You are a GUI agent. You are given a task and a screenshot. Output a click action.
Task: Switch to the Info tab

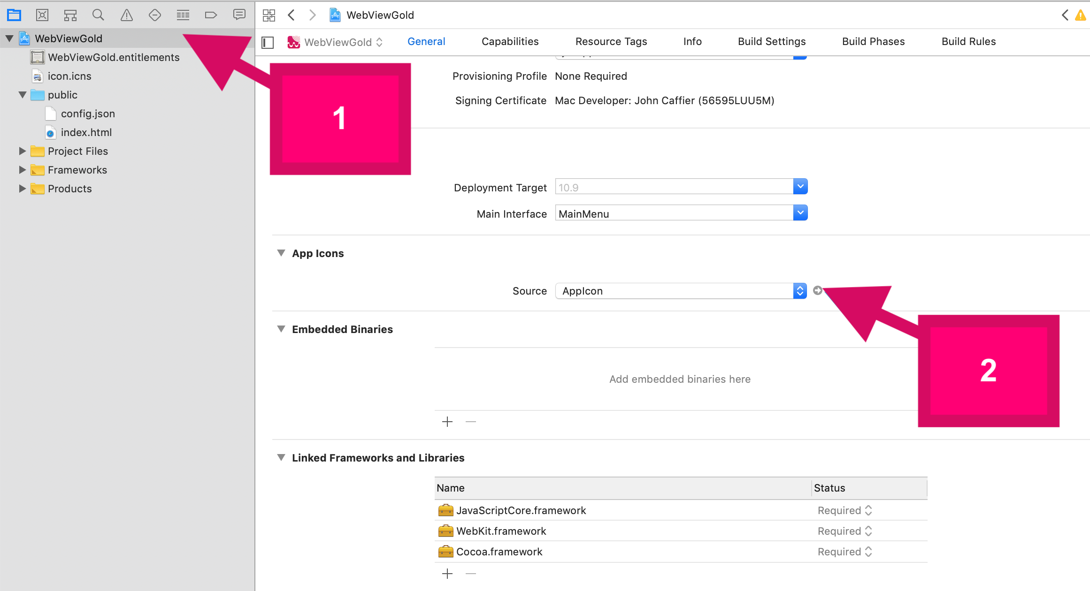(692, 41)
